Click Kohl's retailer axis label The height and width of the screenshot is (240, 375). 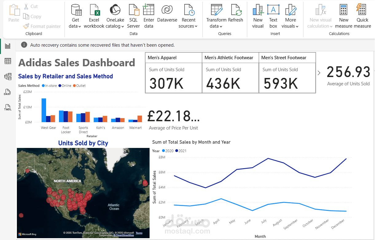coord(100,128)
